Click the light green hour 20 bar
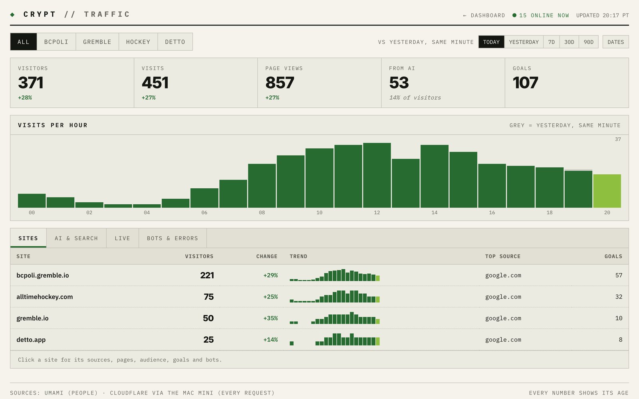This screenshot has height=399, width=639. (607, 191)
